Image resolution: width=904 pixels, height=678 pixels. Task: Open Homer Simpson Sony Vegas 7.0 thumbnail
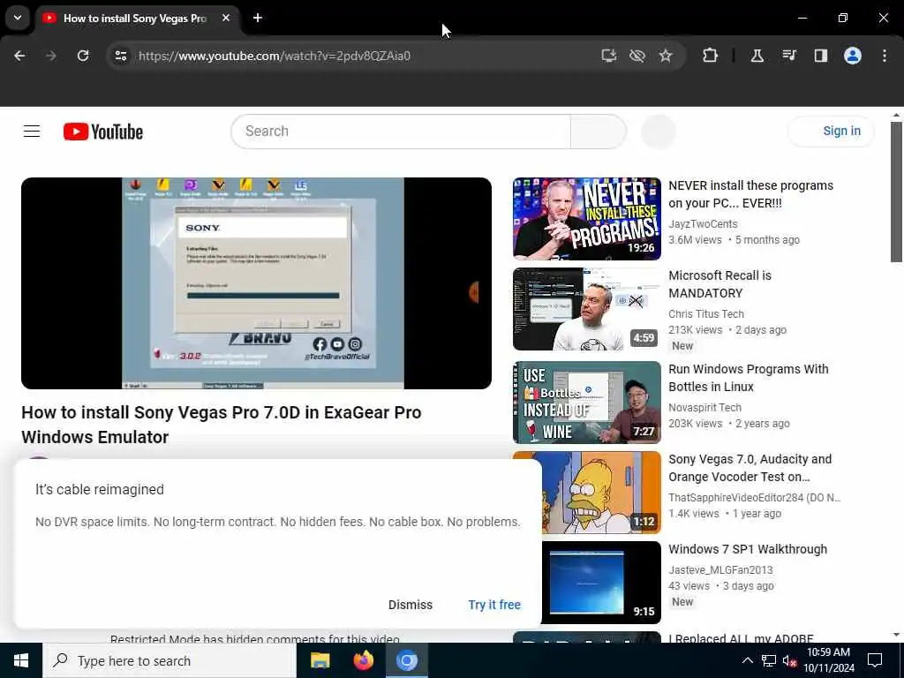coord(601,493)
